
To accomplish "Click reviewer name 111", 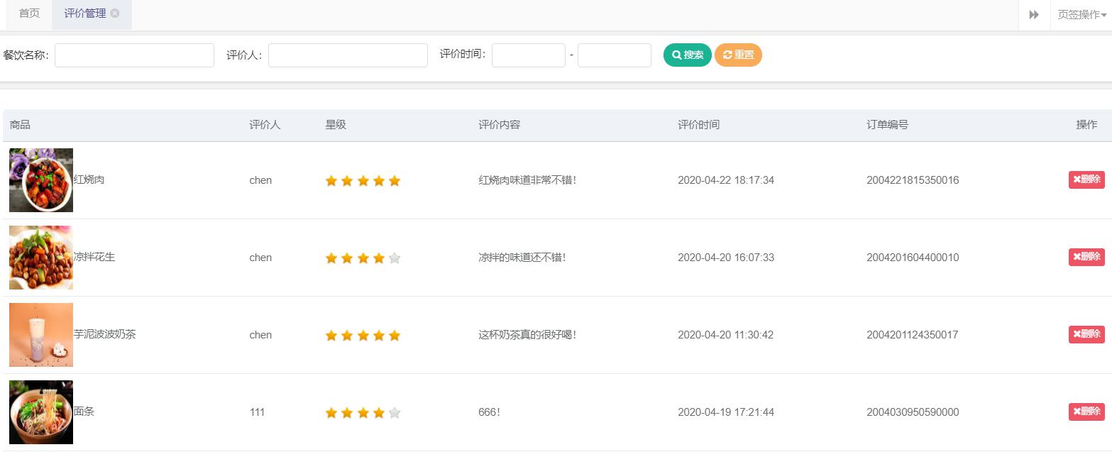I will click(257, 412).
